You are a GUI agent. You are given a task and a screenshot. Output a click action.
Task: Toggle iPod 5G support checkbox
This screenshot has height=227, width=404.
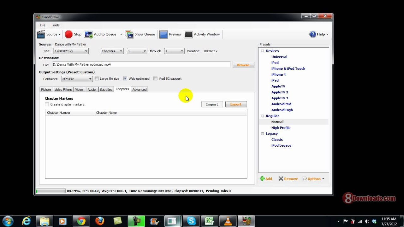(x=155, y=79)
